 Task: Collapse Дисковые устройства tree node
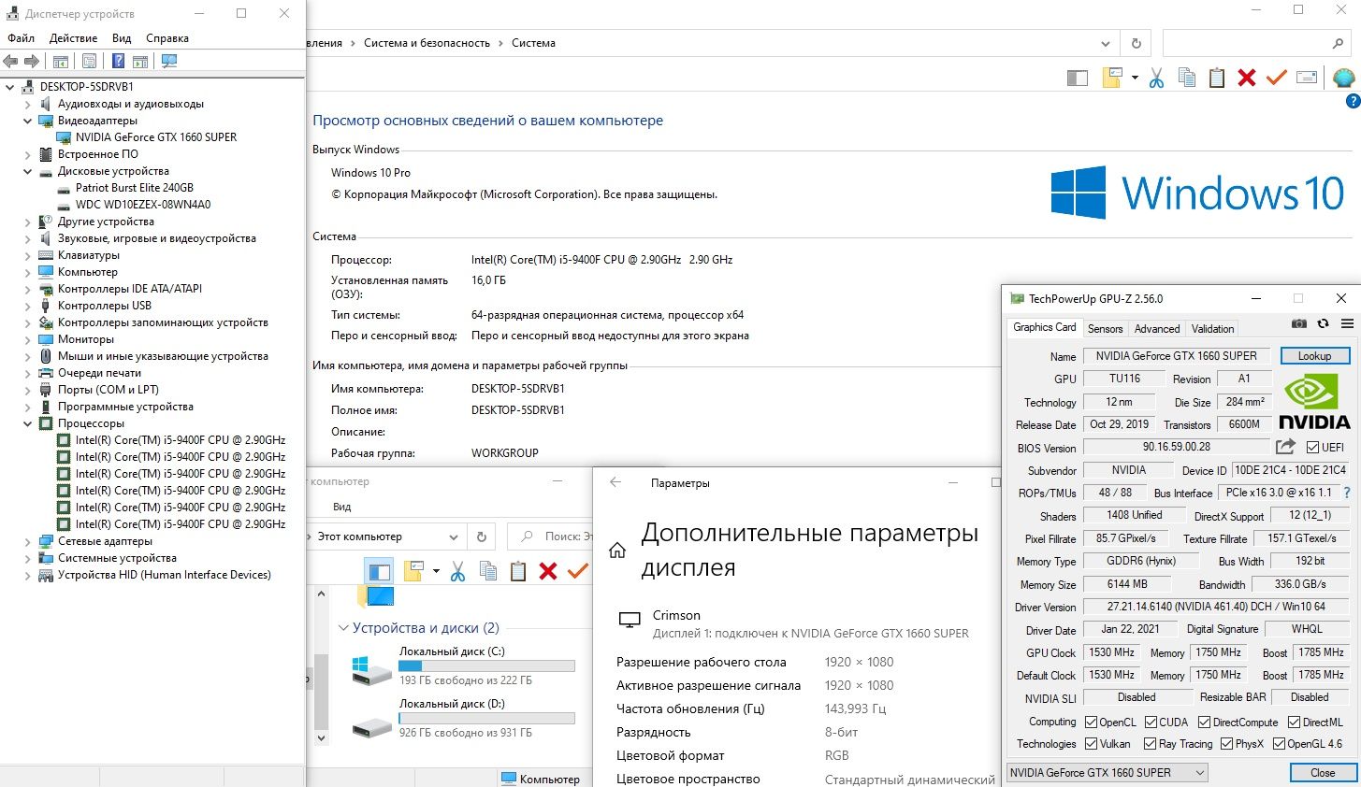[28, 171]
